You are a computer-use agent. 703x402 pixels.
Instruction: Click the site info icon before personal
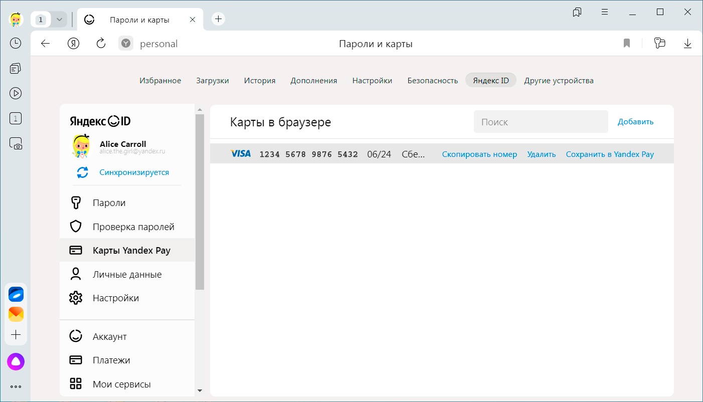tap(126, 44)
